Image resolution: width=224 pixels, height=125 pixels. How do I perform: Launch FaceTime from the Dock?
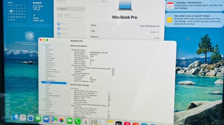70,121
